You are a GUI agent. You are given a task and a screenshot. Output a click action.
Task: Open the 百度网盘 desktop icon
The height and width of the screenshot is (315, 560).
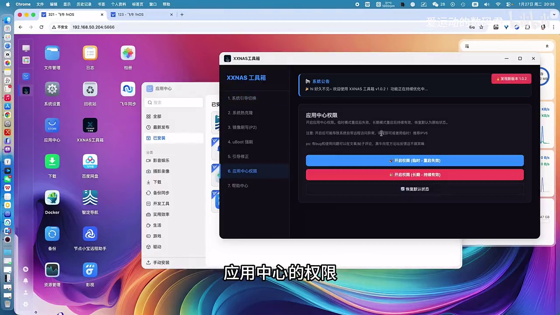point(90,161)
